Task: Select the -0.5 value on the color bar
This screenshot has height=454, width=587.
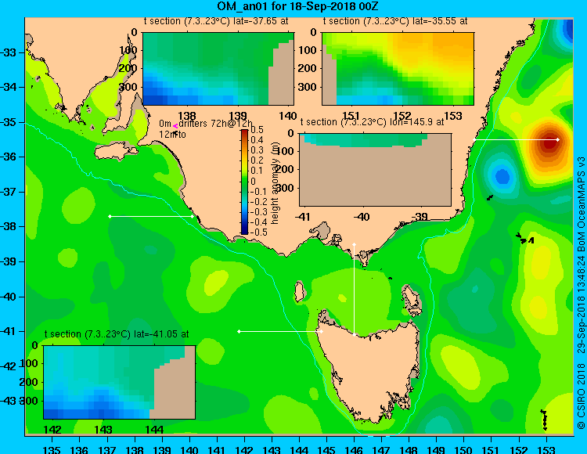Action: point(257,232)
